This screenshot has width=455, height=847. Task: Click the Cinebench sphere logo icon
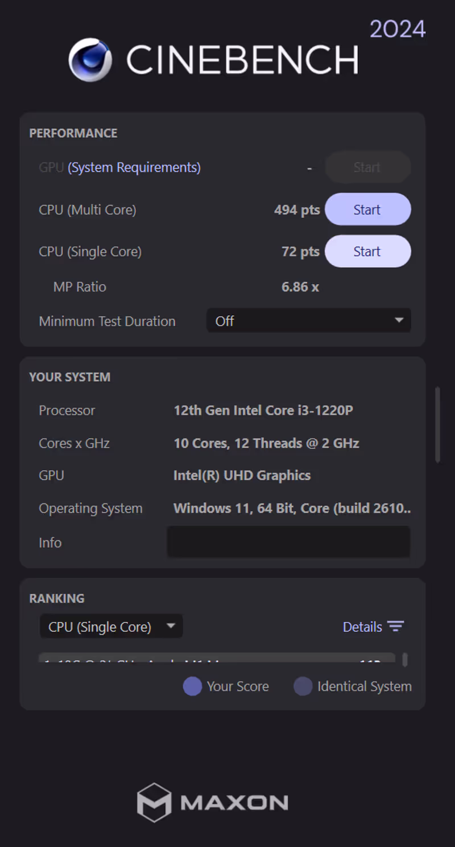click(90, 60)
